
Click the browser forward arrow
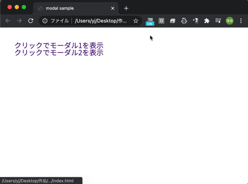point(19,21)
